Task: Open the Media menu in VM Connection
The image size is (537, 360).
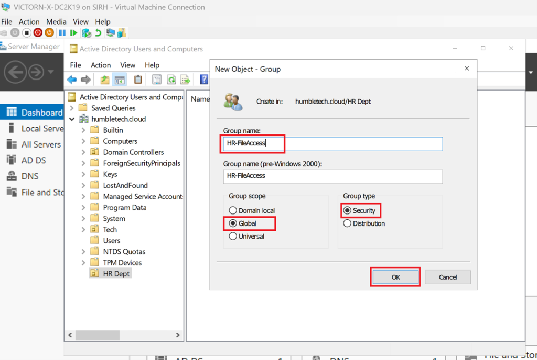Action: (56, 21)
